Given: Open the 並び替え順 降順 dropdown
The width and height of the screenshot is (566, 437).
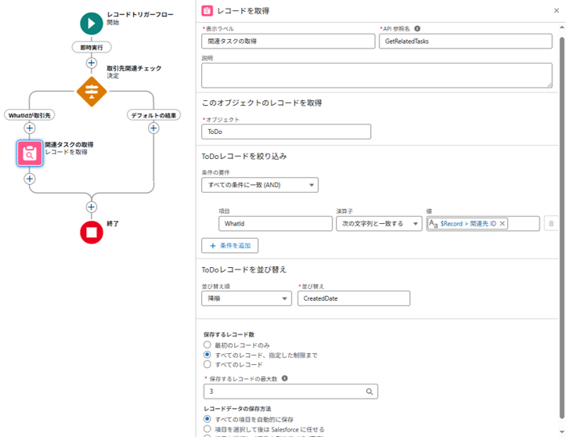Looking at the screenshot, I should [x=247, y=298].
